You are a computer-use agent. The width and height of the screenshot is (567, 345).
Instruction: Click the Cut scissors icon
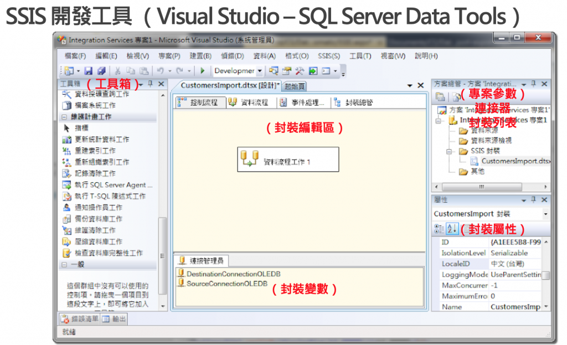(x=117, y=71)
